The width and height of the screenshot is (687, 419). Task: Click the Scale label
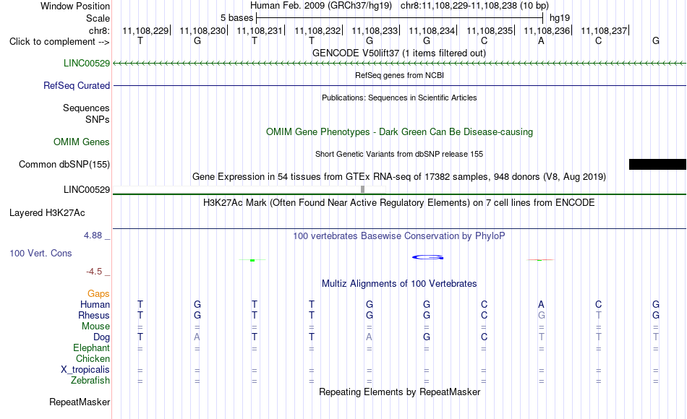click(98, 18)
